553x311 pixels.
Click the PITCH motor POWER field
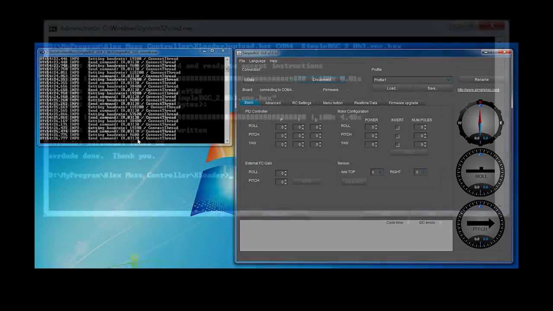pyautogui.click(x=371, y=136)
